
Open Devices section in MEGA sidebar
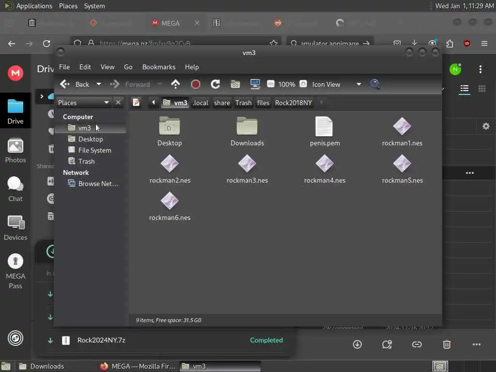(15, 228)
